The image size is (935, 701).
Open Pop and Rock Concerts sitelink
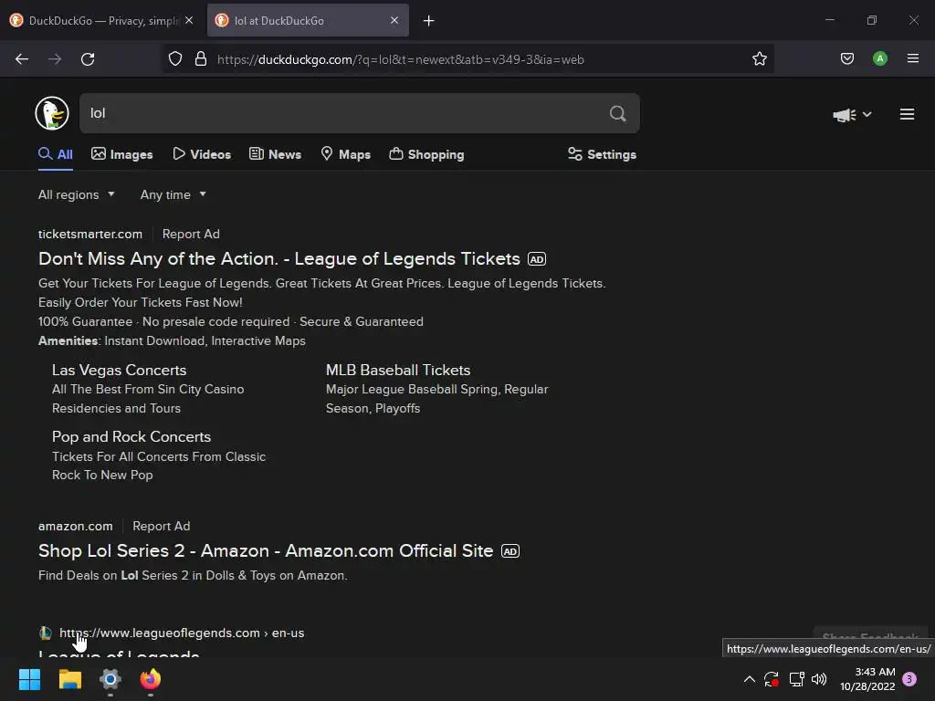click(x=131, y=437)
